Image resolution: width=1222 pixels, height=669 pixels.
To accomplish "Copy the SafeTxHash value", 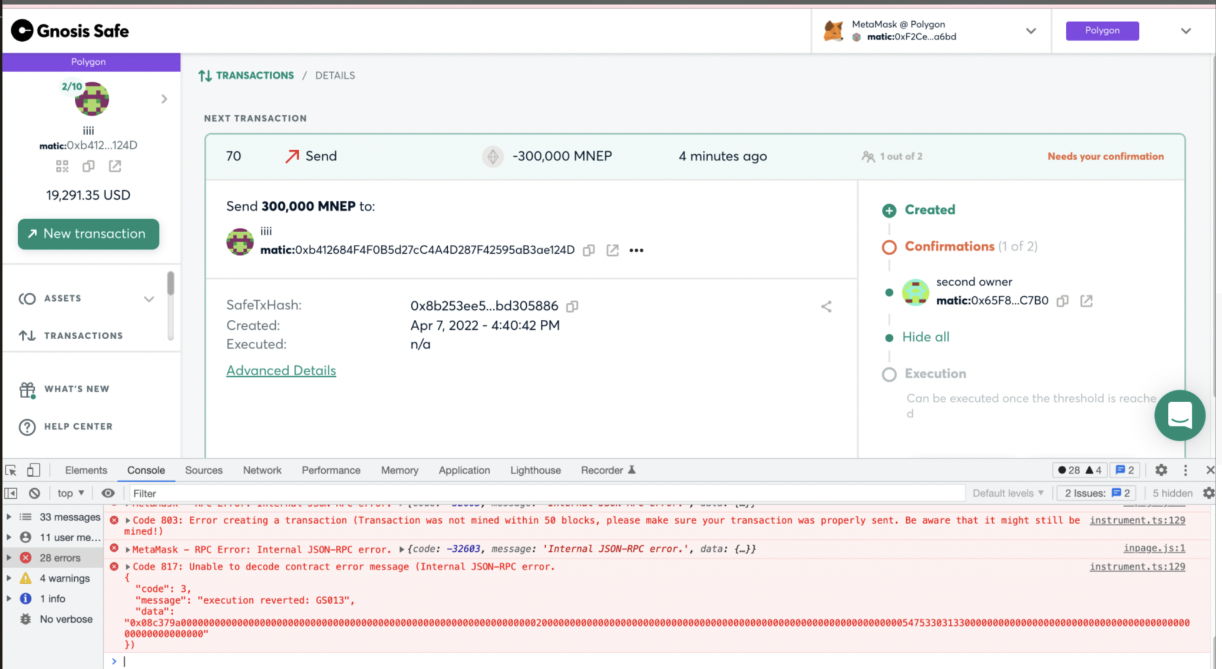I will (x=572, y=306).
